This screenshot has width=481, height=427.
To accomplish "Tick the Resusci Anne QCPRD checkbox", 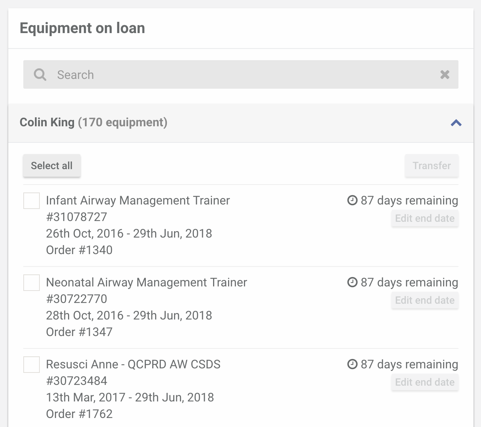I will click(32, 365).
